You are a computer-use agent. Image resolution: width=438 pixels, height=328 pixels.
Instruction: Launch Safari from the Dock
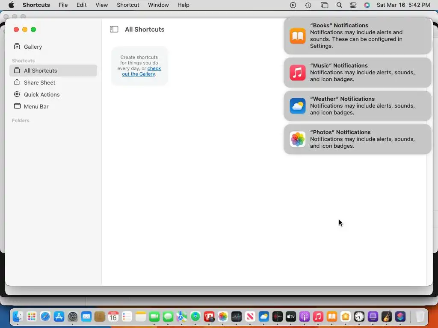(45, 316)
